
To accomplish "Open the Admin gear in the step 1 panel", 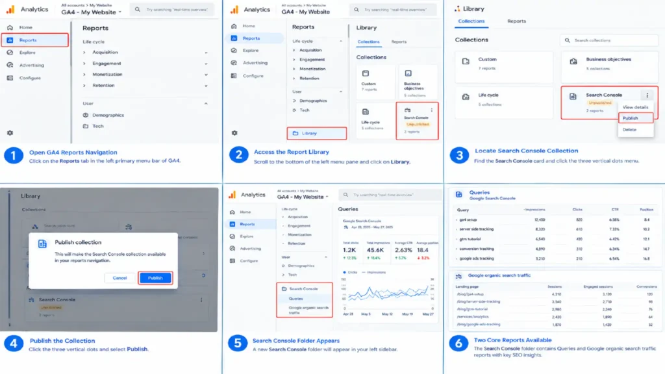I will [x=10, y=132].
